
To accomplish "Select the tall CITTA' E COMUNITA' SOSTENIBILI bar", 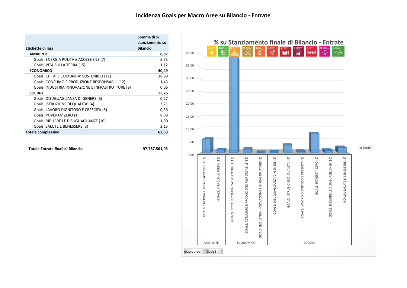I will (x=234, y=105).
